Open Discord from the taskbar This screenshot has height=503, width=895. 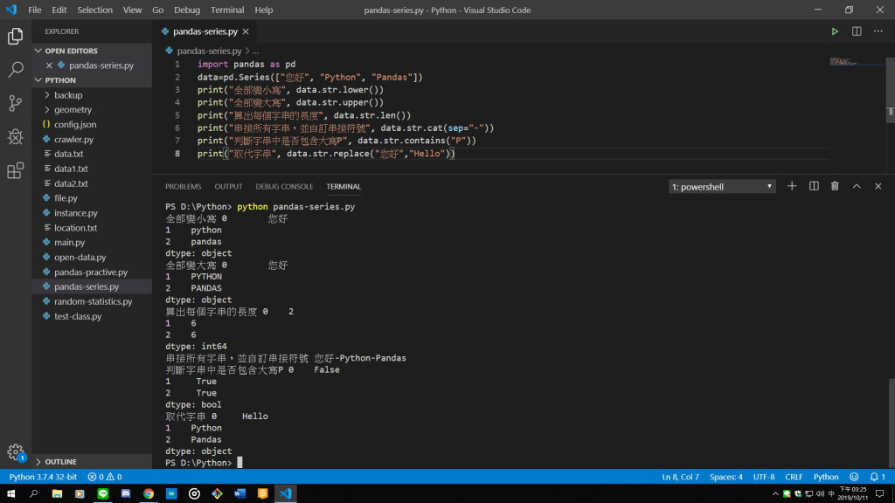click(126, 494)
